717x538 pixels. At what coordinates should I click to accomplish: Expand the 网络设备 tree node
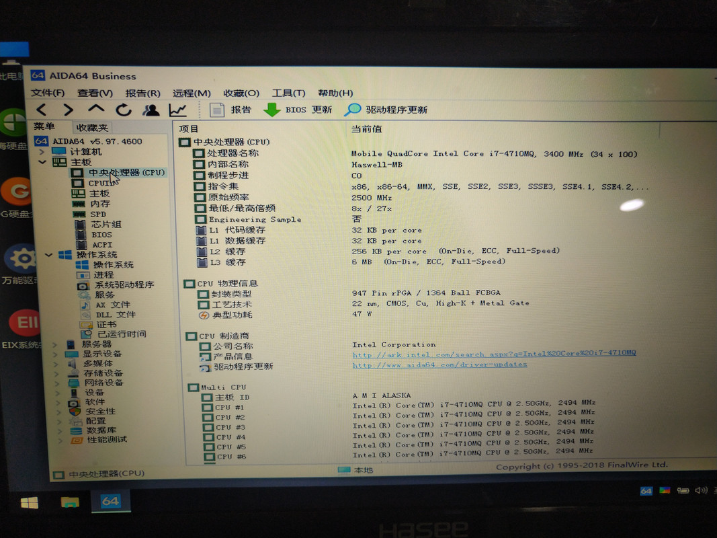(x=58, y=383)
